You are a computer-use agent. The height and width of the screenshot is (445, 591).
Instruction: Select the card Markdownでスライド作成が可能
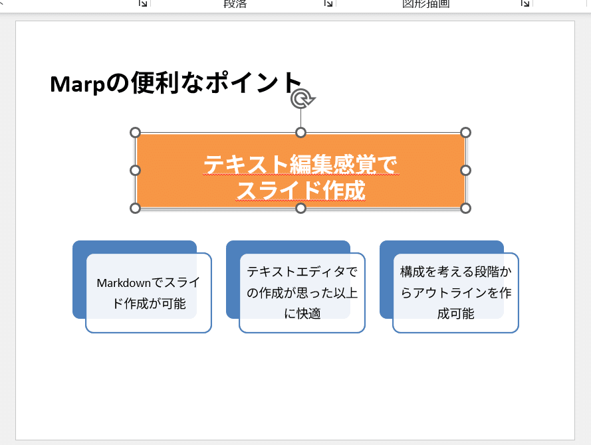(148, 293)
